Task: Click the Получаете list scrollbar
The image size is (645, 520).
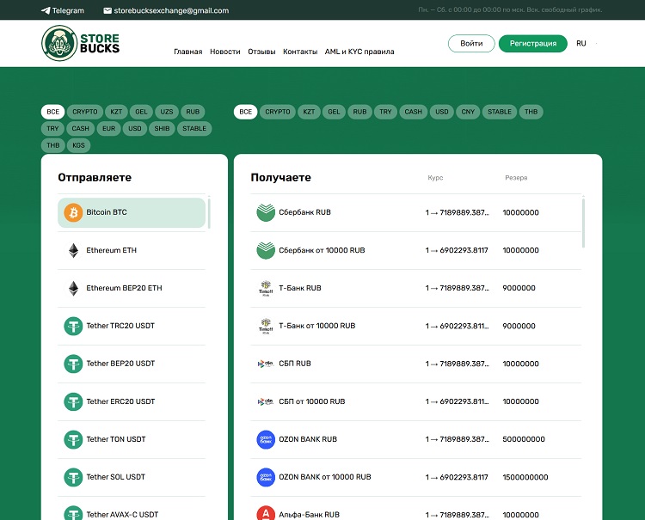Action: pos(584,223)
